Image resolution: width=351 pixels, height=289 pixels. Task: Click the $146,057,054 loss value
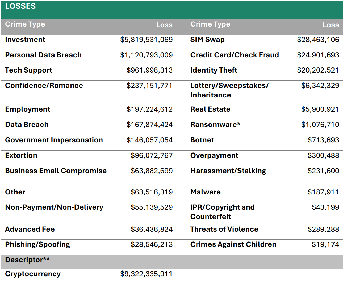149,140
